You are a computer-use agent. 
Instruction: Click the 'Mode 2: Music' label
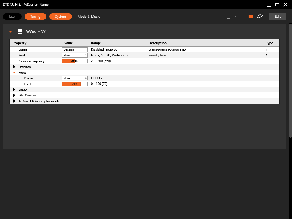point(89,17)
